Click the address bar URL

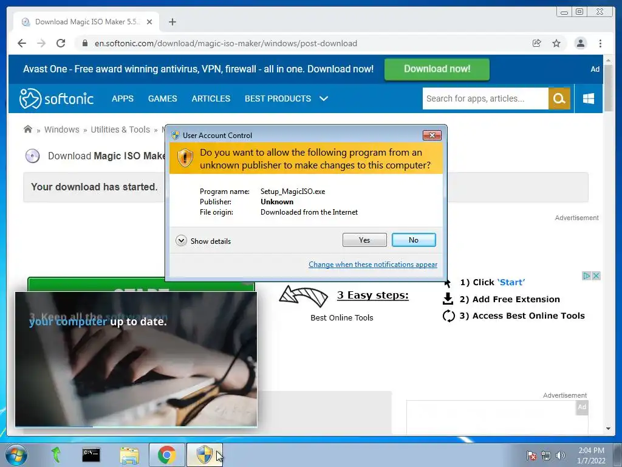click(226, 43)
